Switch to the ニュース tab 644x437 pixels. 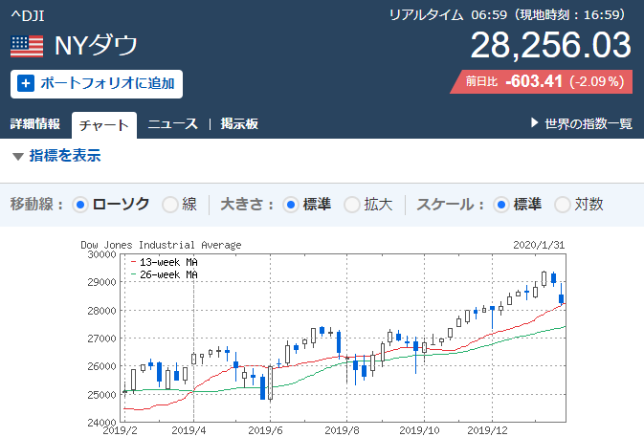coord(172,124)
